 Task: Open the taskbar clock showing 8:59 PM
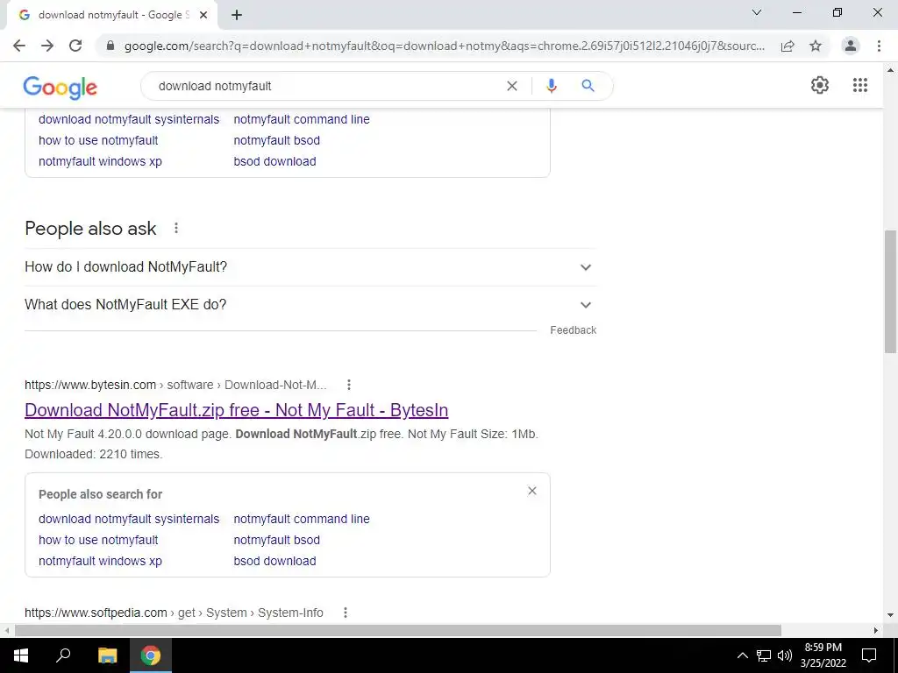[x=823, y=655]
